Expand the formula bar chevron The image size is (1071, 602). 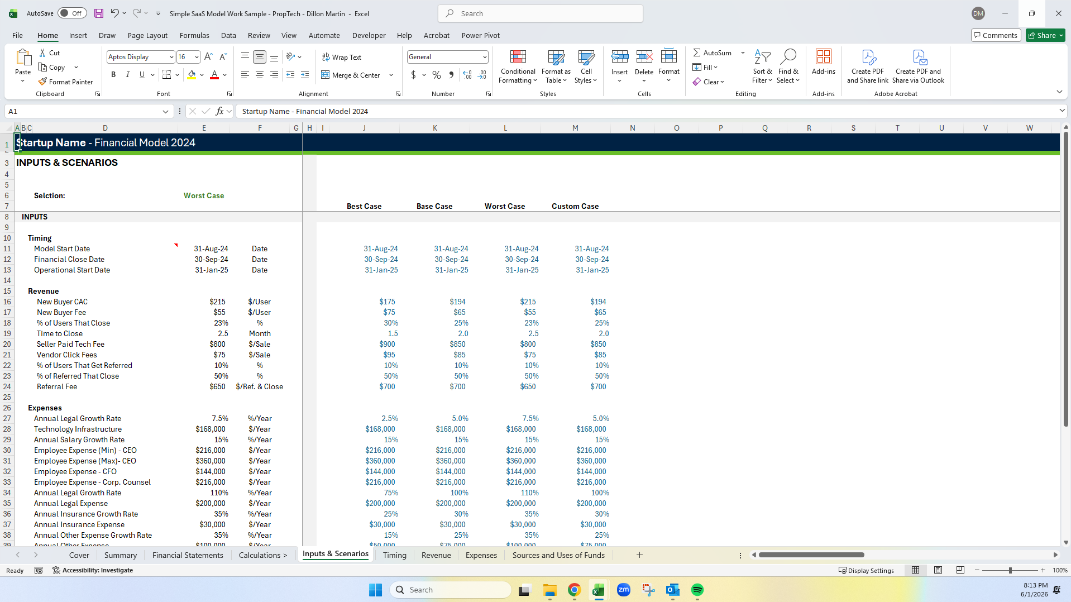[x=1062, y=111]
